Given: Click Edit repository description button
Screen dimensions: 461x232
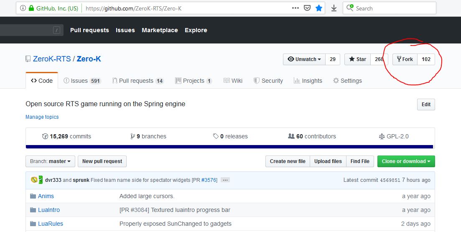Looking at the screenshot, I should [426, 105].
